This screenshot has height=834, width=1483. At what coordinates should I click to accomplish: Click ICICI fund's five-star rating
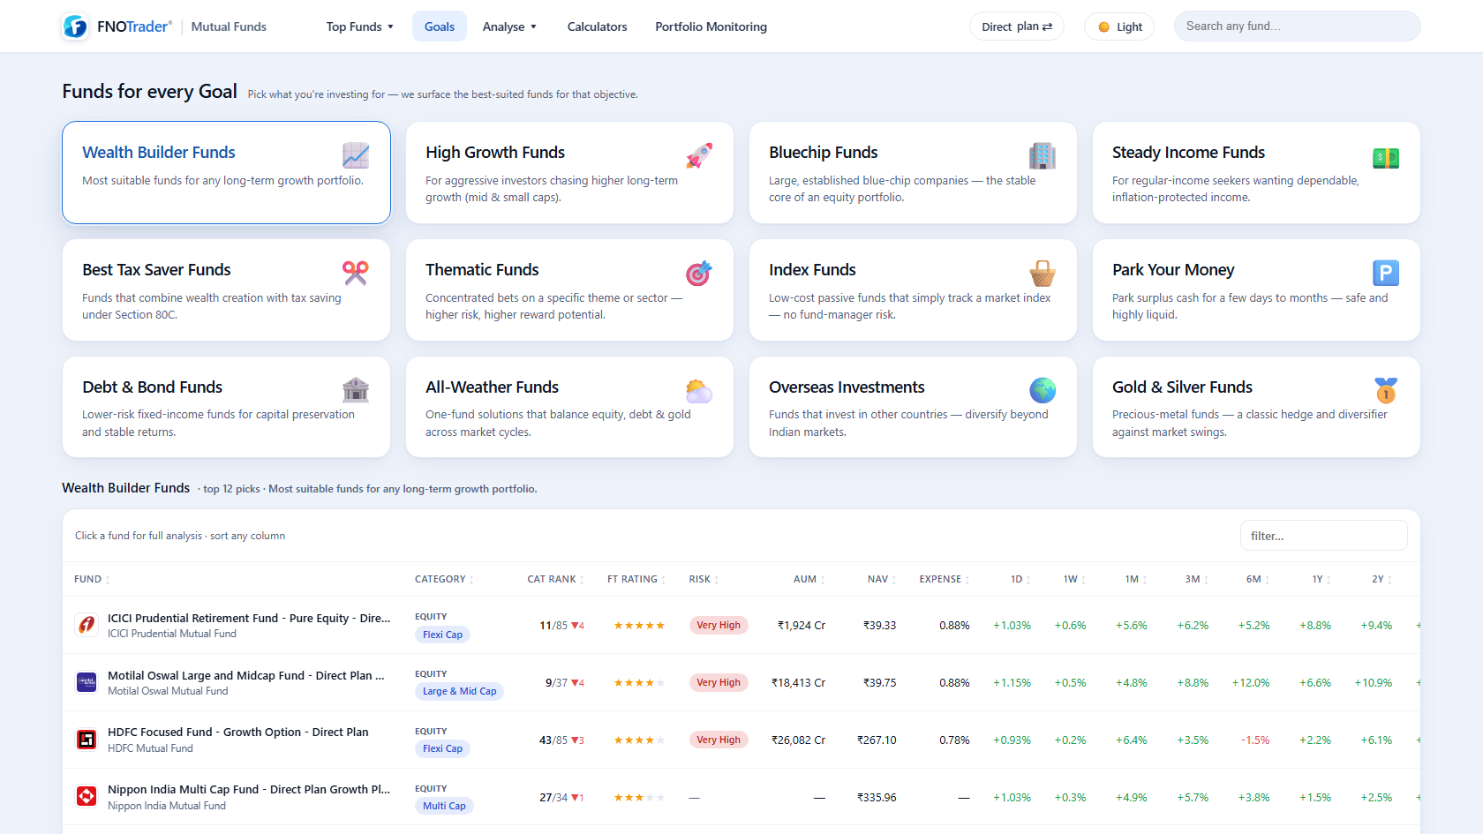[639, 626]
